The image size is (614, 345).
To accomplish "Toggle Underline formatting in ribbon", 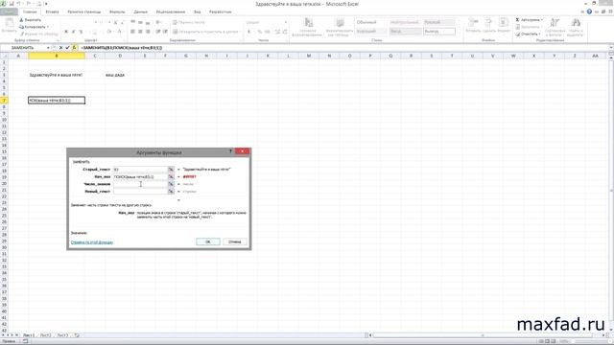I will point(81,32).
